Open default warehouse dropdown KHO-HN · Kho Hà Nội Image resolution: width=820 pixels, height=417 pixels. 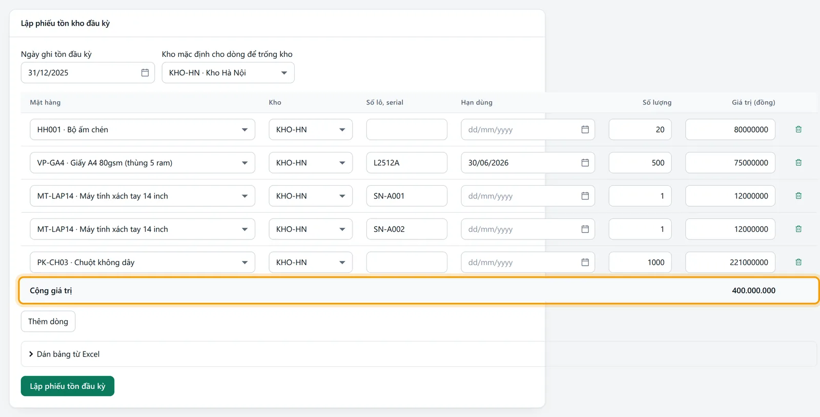[x=228, y=73]
